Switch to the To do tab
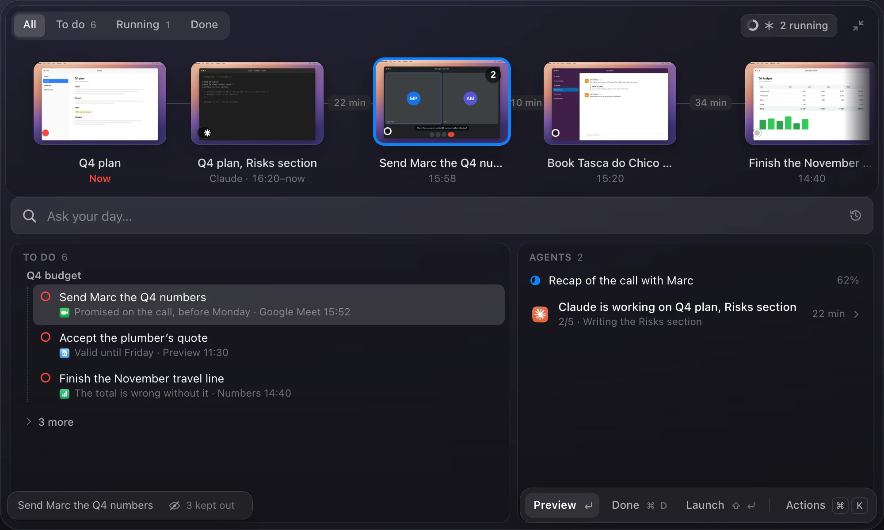884x530 pixels. (x=76, y=25)
